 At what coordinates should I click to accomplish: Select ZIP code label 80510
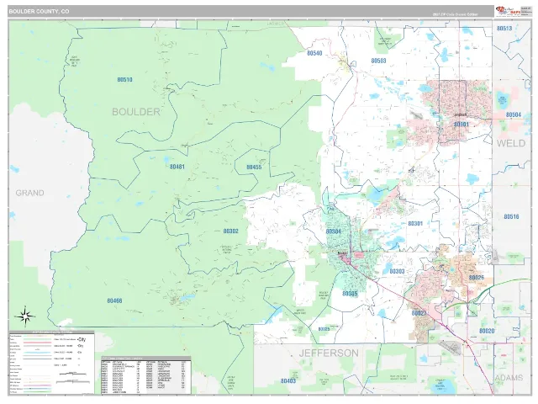[x=124, y=80]
